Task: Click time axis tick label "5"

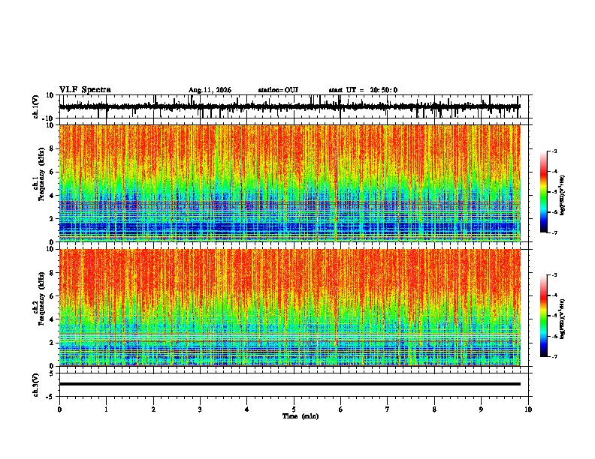Action: click(x=294, y=409)
